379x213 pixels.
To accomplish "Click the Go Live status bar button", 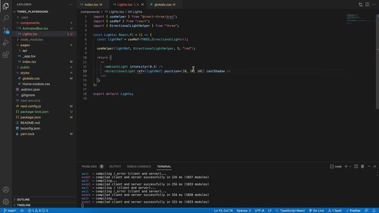I will 316,211.
